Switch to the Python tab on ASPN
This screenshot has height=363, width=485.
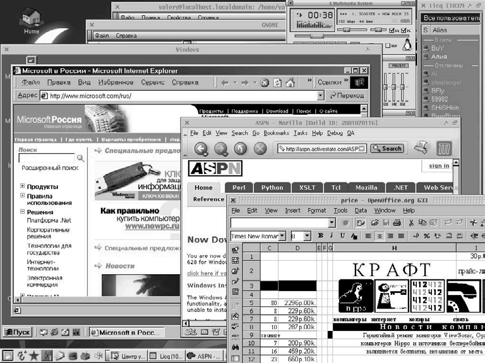(x=272, y=188)
